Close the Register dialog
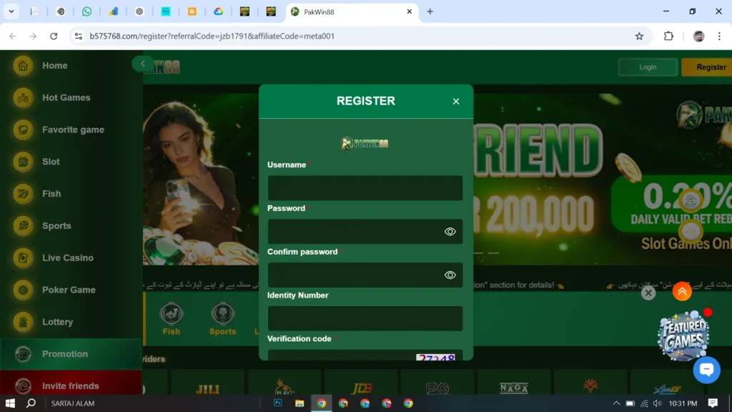732x412 pixels. [456, 102]
